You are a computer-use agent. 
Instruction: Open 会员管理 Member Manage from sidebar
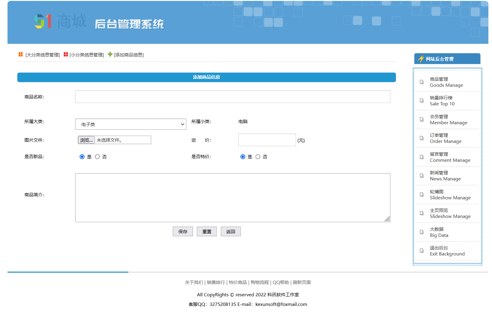click(x=448, y=119)
